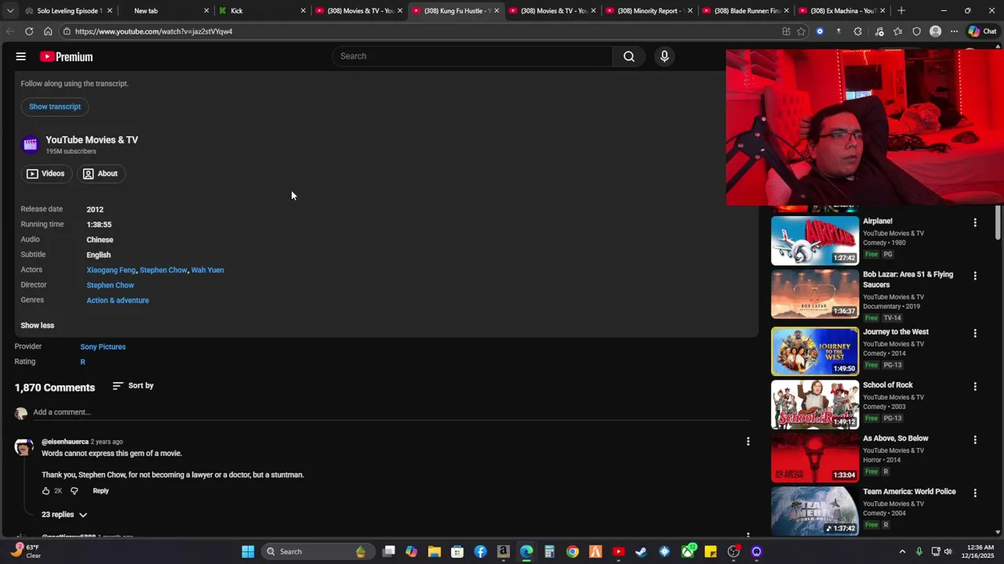This screenshot has height=564, width=1004.
Task: Open more options for Journey to the West
Action: [x=975, y=333]
